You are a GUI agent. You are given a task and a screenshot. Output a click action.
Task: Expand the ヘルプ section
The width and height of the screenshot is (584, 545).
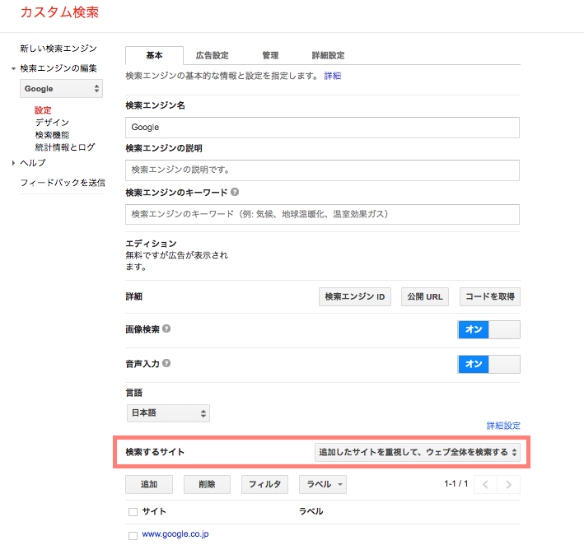tap(13, 163)
